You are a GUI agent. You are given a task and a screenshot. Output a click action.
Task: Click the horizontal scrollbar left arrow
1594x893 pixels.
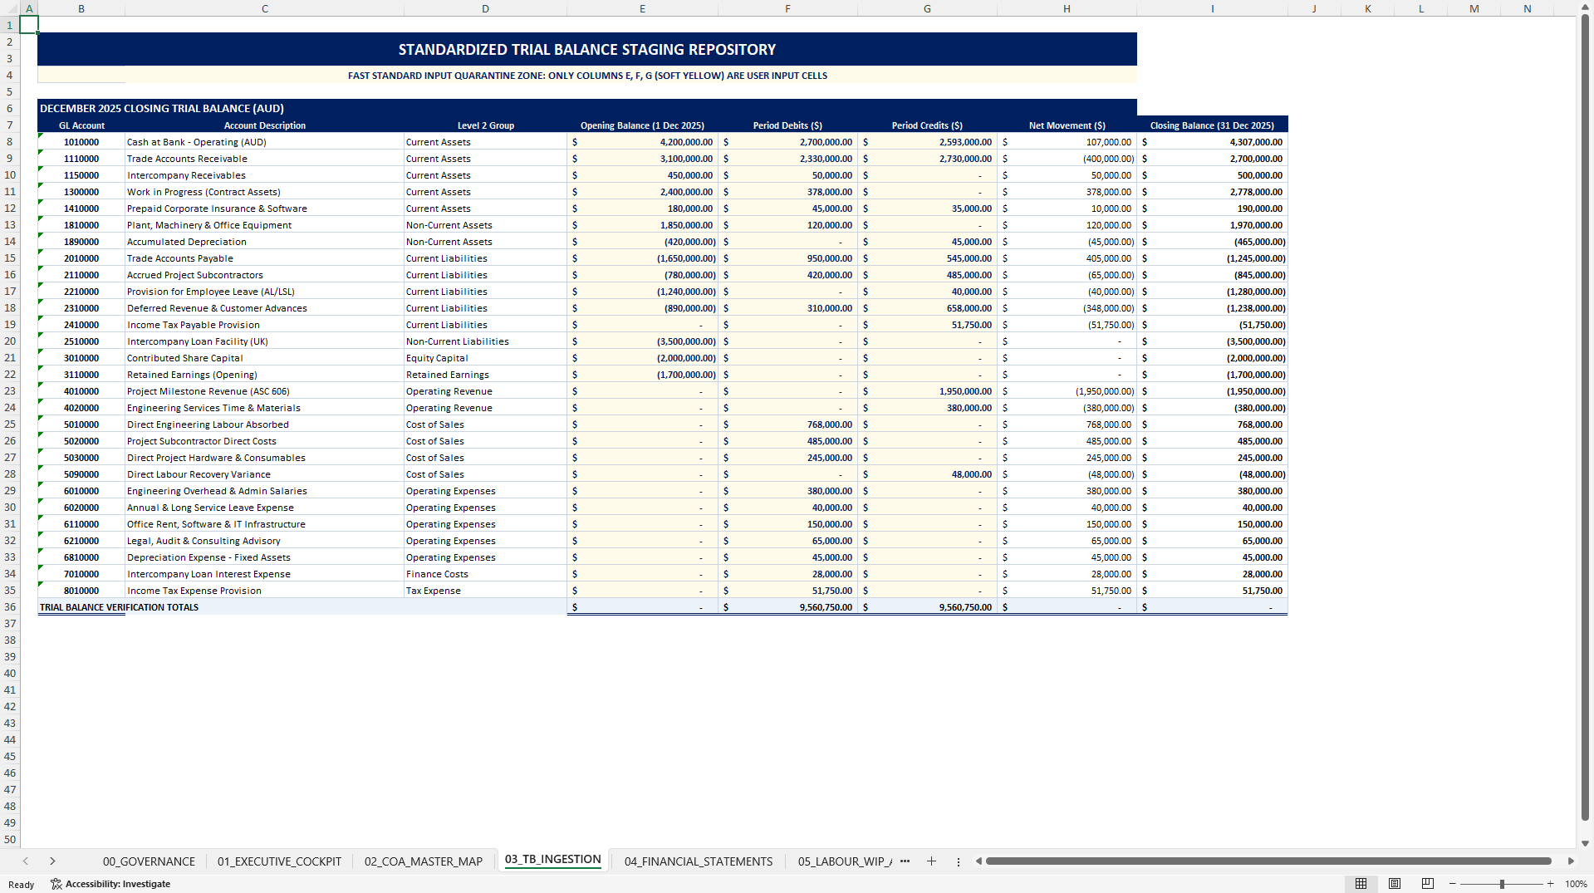click(x=978, y=861)
